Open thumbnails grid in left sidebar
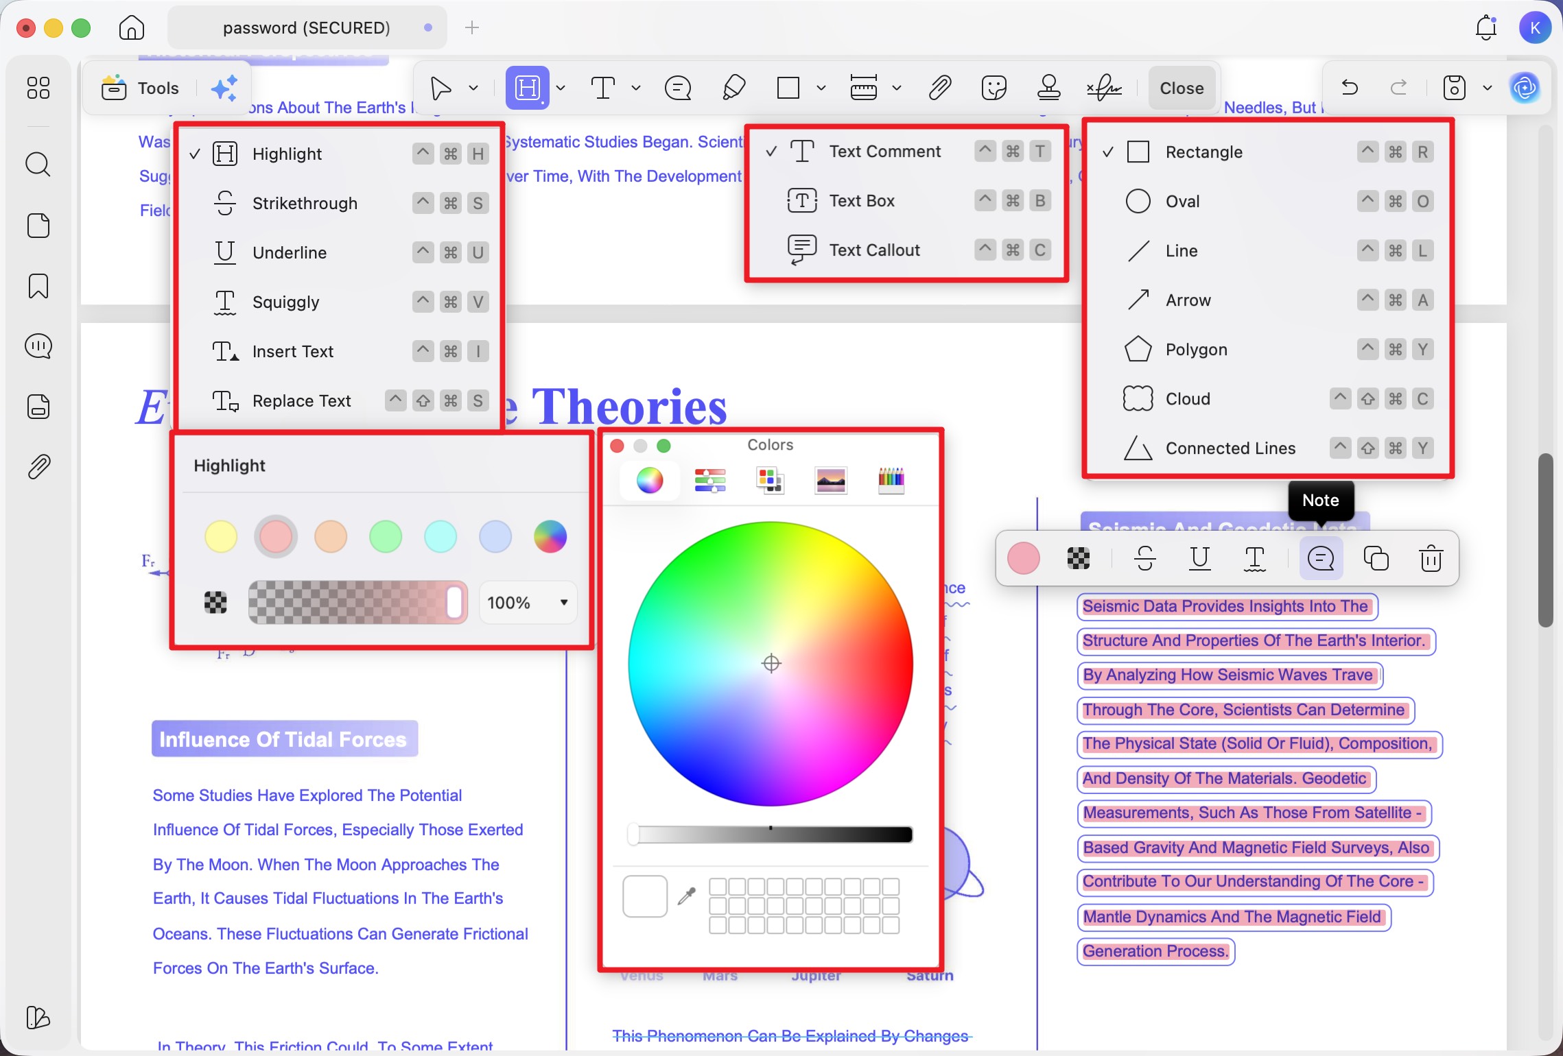Viewport: 1563px width, 1056px height. click(x=38, y=88)
